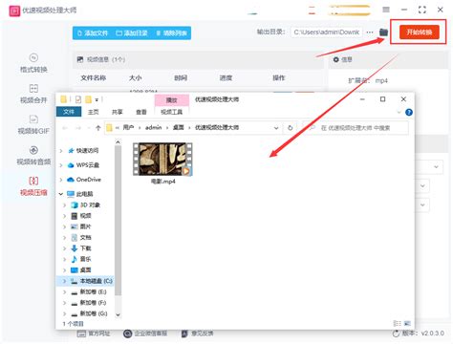Click the navigation pane scrollbar up arrow
The image size is (453, 344).
118,142
